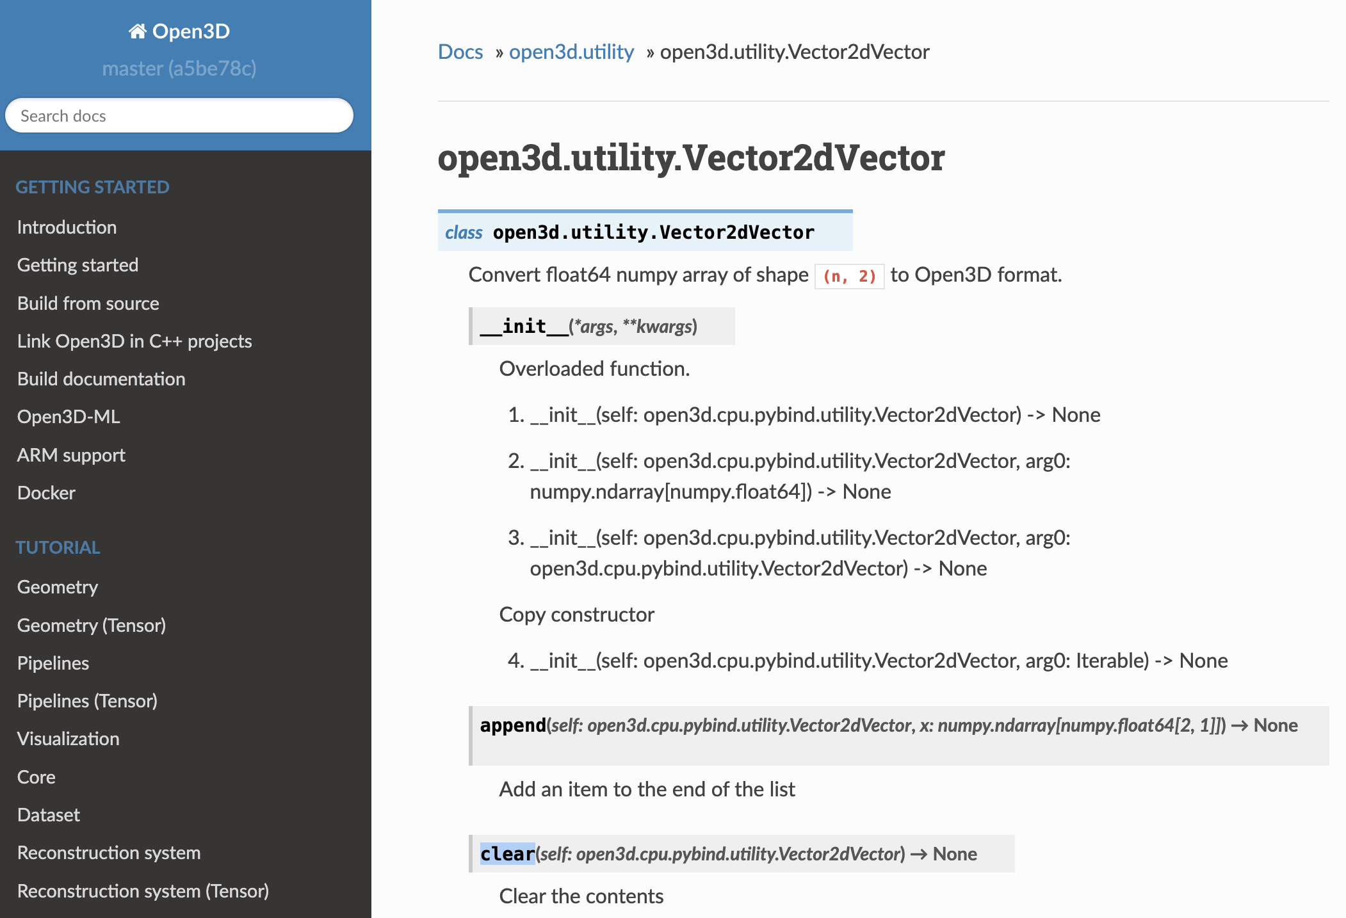Click the home icon next to Open3D
Image resolution: width=1346 pixels, height=918 pixels.
click(x=137, y=31)
